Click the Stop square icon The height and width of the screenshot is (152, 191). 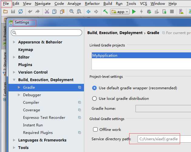pos(172,12)
